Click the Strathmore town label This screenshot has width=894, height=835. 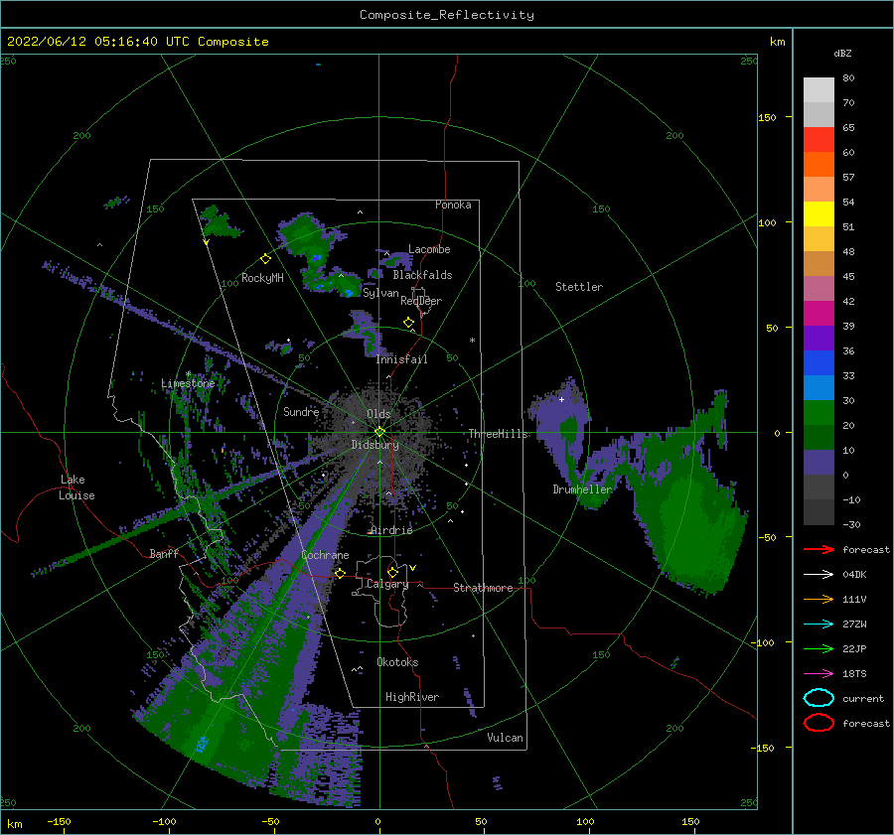[x=483, y=588]
